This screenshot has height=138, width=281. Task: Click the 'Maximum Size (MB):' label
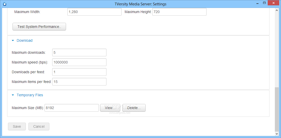(28, 108)
